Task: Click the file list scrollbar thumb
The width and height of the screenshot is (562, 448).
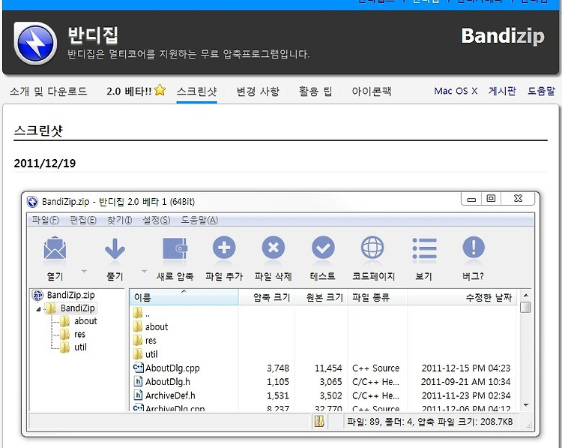Action: tap(526, 307)
